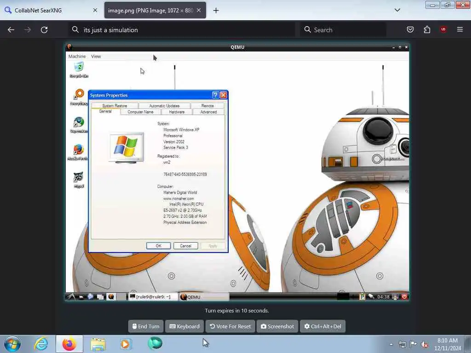Click the product ID 76487-640-5536995-23189
The image size is (471, 353).
[185, 174]
